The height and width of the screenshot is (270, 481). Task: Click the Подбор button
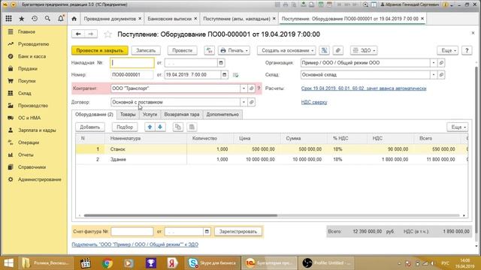pos(125,127)
